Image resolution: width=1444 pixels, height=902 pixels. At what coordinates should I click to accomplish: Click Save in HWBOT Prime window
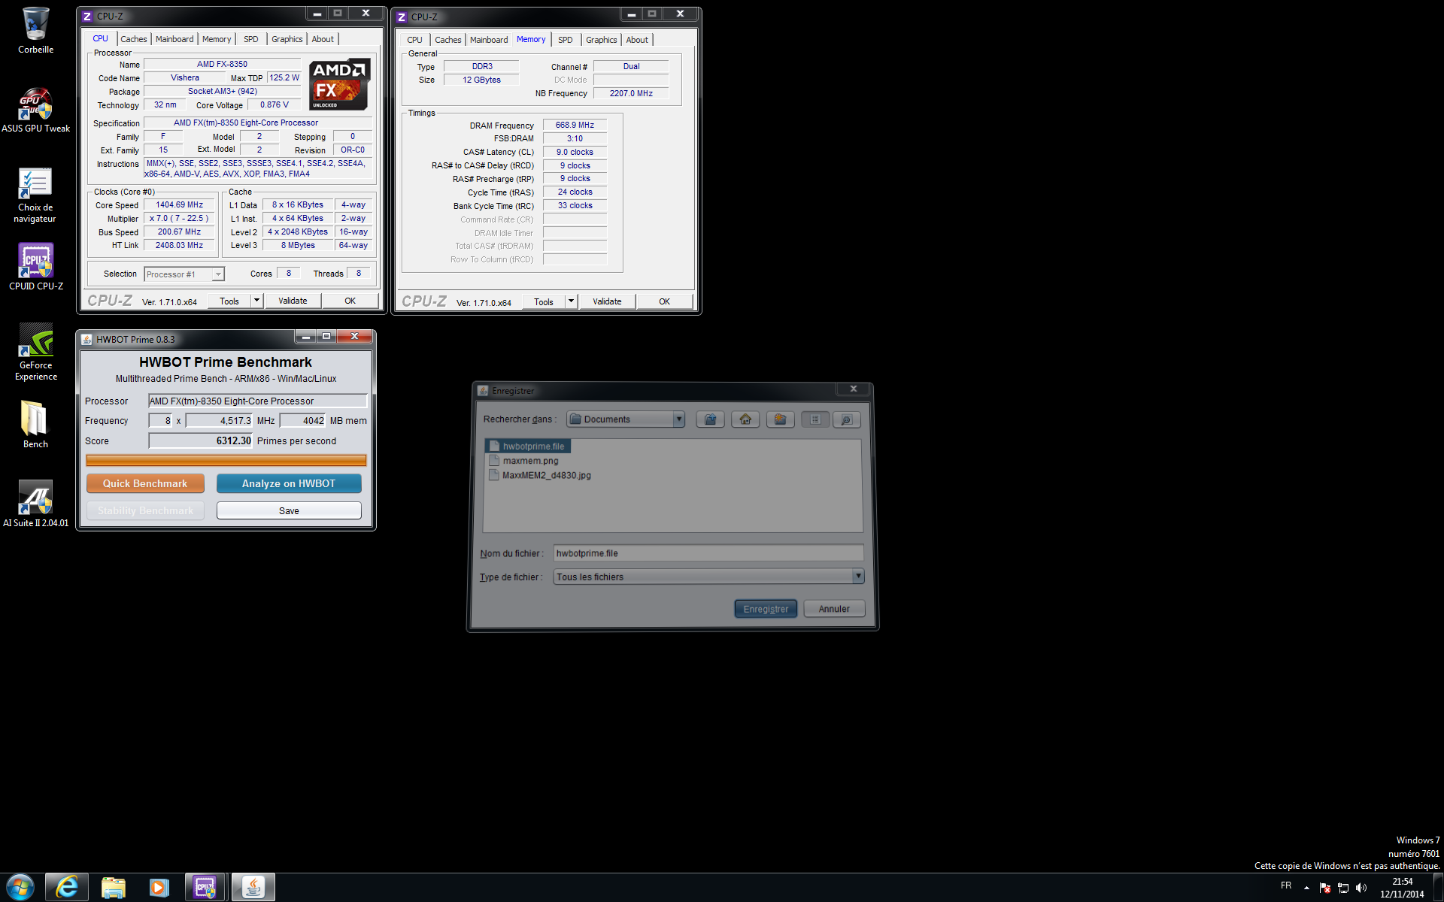(289, 510)
